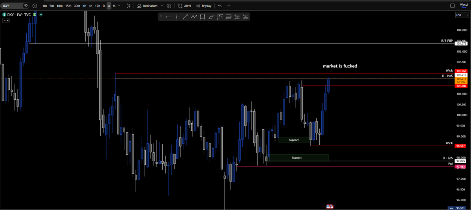Select the date and price range tool
The height and width of the screenshot is (210, 471).
tap(220, 17)
